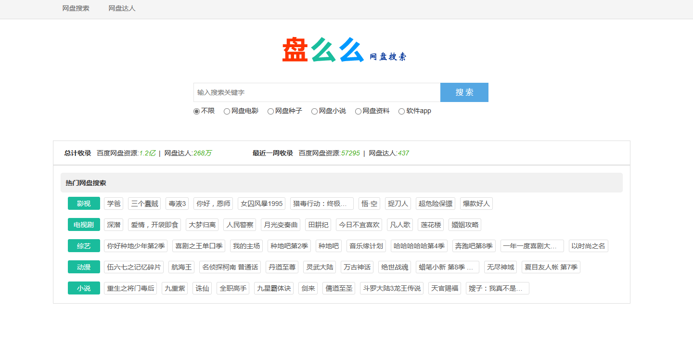693x358 pixels.
Task: Select the 不限 radio option
Action: click(x=196, y=111)
